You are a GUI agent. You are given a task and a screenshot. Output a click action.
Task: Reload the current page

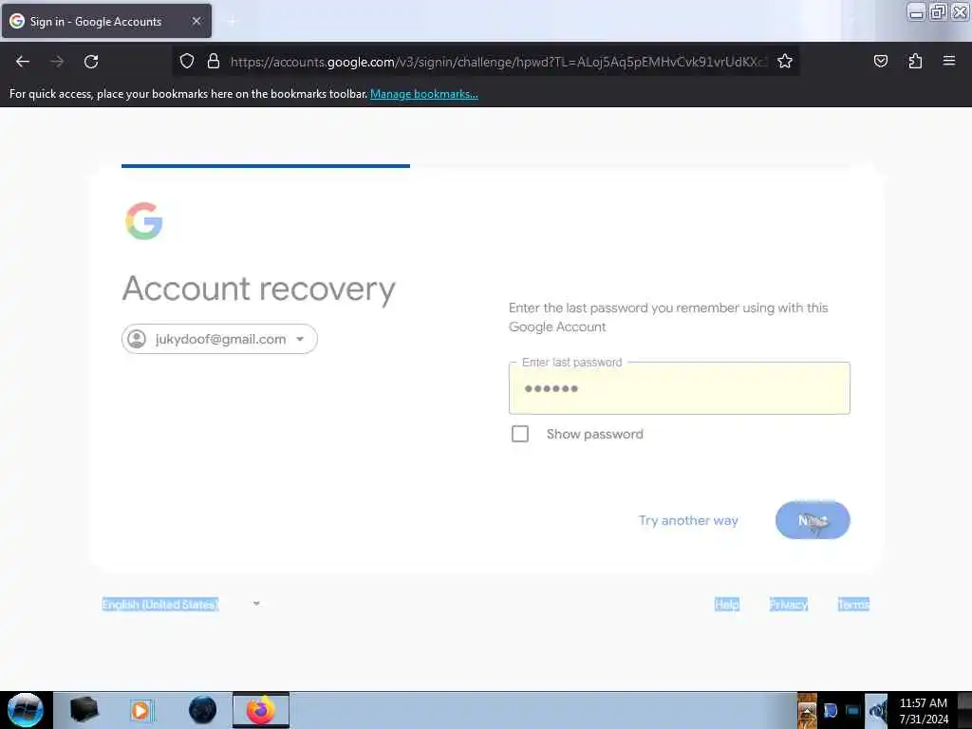click(91, 62)
